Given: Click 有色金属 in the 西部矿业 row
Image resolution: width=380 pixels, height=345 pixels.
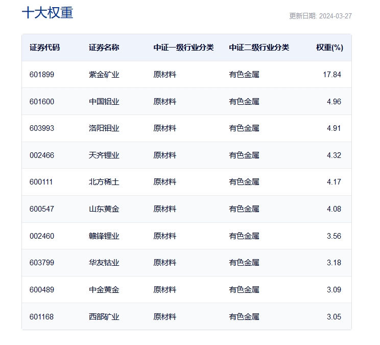Looking at the screenshot, I should (244, 317).
